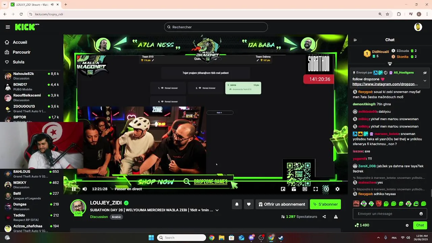This screenshot has height=243, width=432.
Task: Hide pinned message eye icon
Action: [x=425, y=73]
